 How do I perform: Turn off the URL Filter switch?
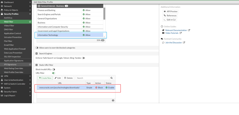click(54, 73)
